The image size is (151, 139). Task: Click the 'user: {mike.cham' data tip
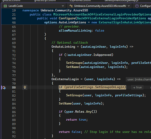click(x=138, y=80)
